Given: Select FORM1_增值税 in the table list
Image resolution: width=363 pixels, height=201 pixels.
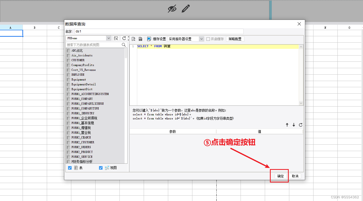Looking at the screenshot, I should [81, 128].
